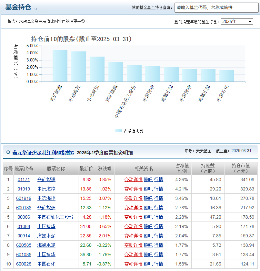Open 中远海控 name link in row 3
This screenshot has height=271, width=260.
(46, 198)
